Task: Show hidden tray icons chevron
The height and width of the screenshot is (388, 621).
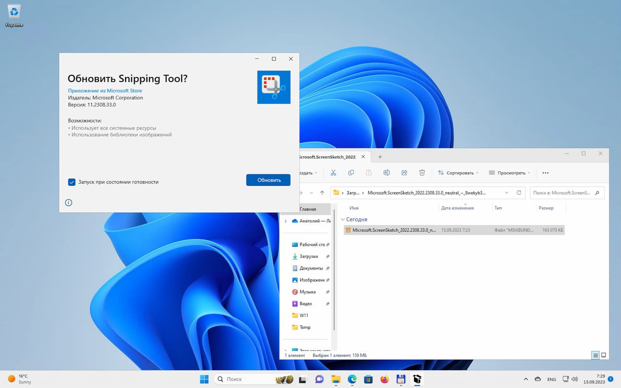Action: 526,379
